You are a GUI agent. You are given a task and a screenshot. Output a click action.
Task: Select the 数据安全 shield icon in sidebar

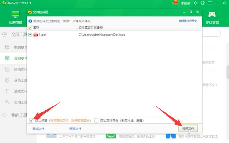click(x=7, y=58)
